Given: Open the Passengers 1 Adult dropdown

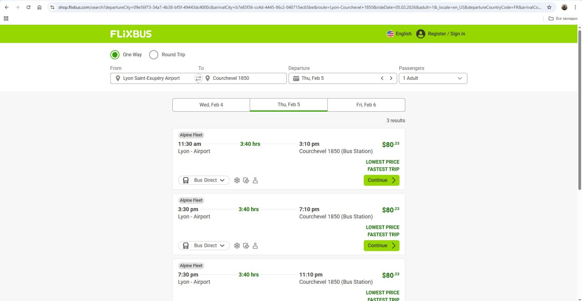Looking at the screenshot, I should (432, 78).
